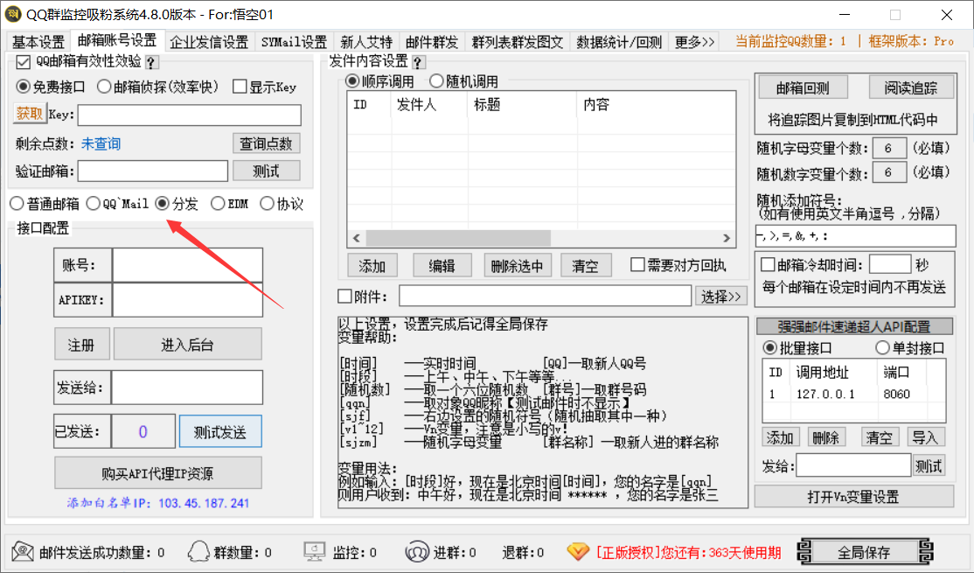Open the 基本设置 tab
Image resolution: width=974 pixels, height=573 pixels.
(x=38, y=42)
